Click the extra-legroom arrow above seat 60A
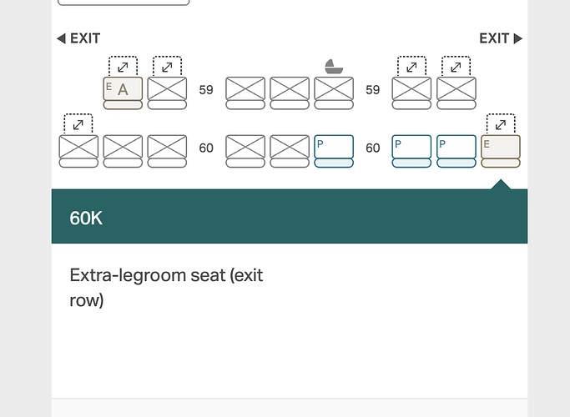The width and height of the screenshot is (570, 417). [x=78, y=124]
